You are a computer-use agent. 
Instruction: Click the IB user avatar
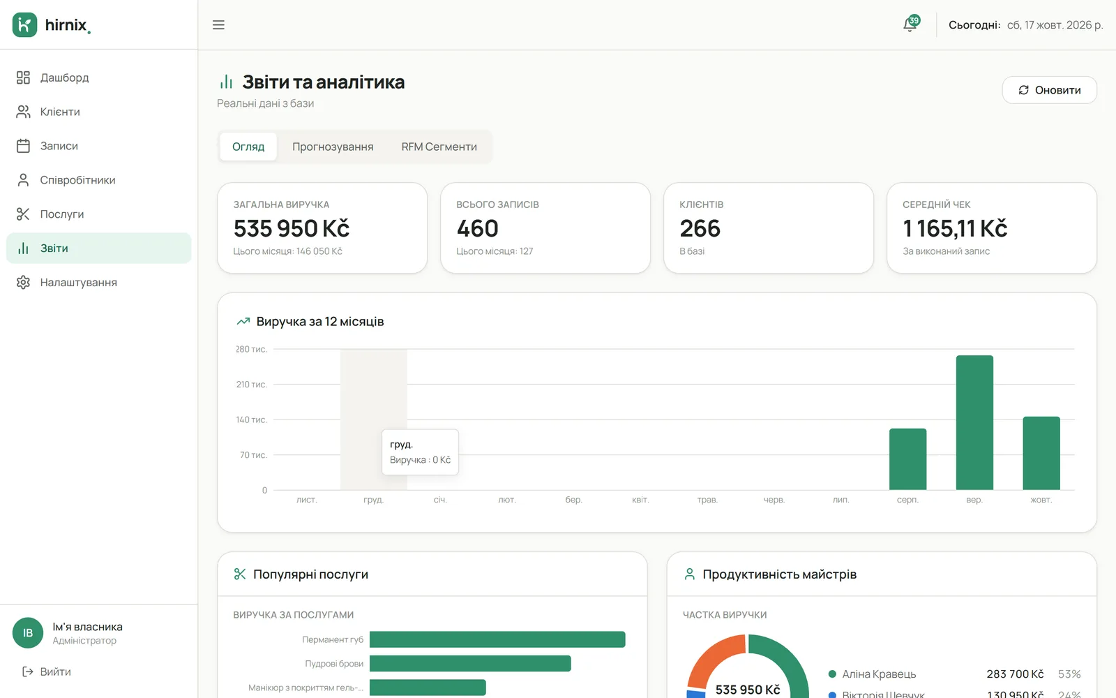tap(28, 633)
